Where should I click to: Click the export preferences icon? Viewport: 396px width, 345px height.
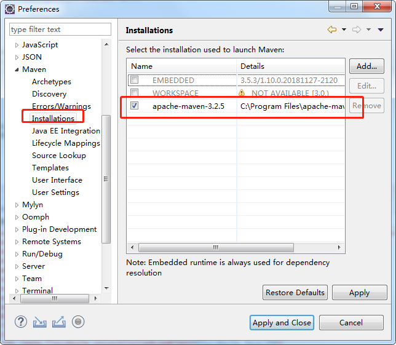coord(59,322)
